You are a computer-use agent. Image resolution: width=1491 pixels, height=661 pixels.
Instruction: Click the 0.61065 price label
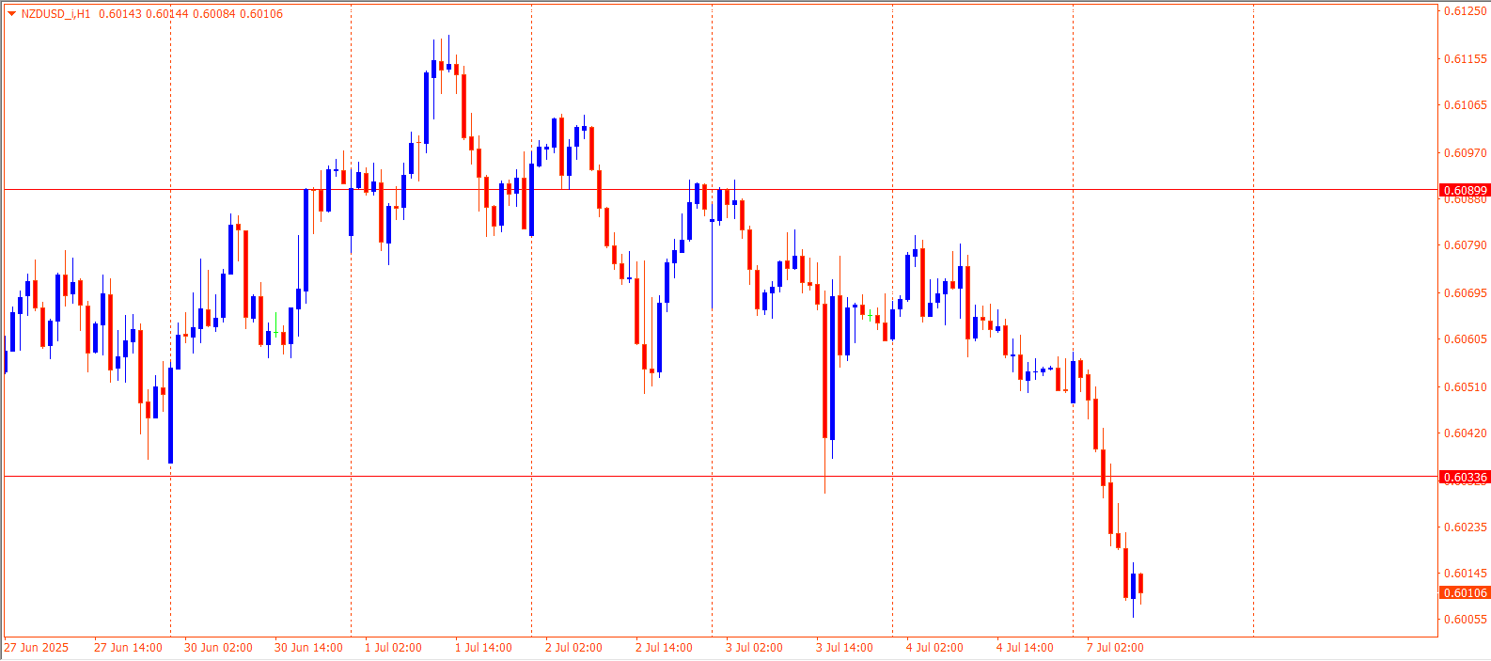tap(1466, 105)
